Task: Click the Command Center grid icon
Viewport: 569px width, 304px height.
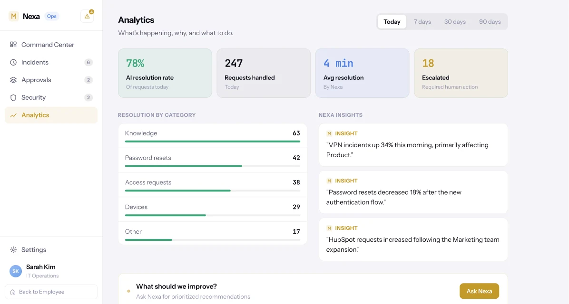Action: coord(13,45)
